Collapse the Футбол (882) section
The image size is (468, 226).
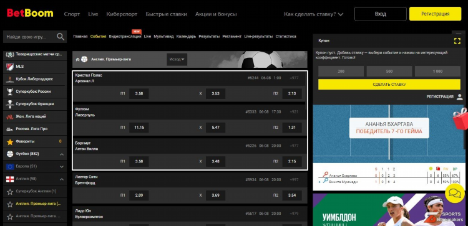point(62,154)
